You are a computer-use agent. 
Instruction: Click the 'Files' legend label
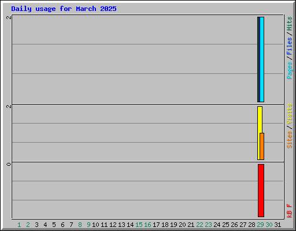point(289,46)
